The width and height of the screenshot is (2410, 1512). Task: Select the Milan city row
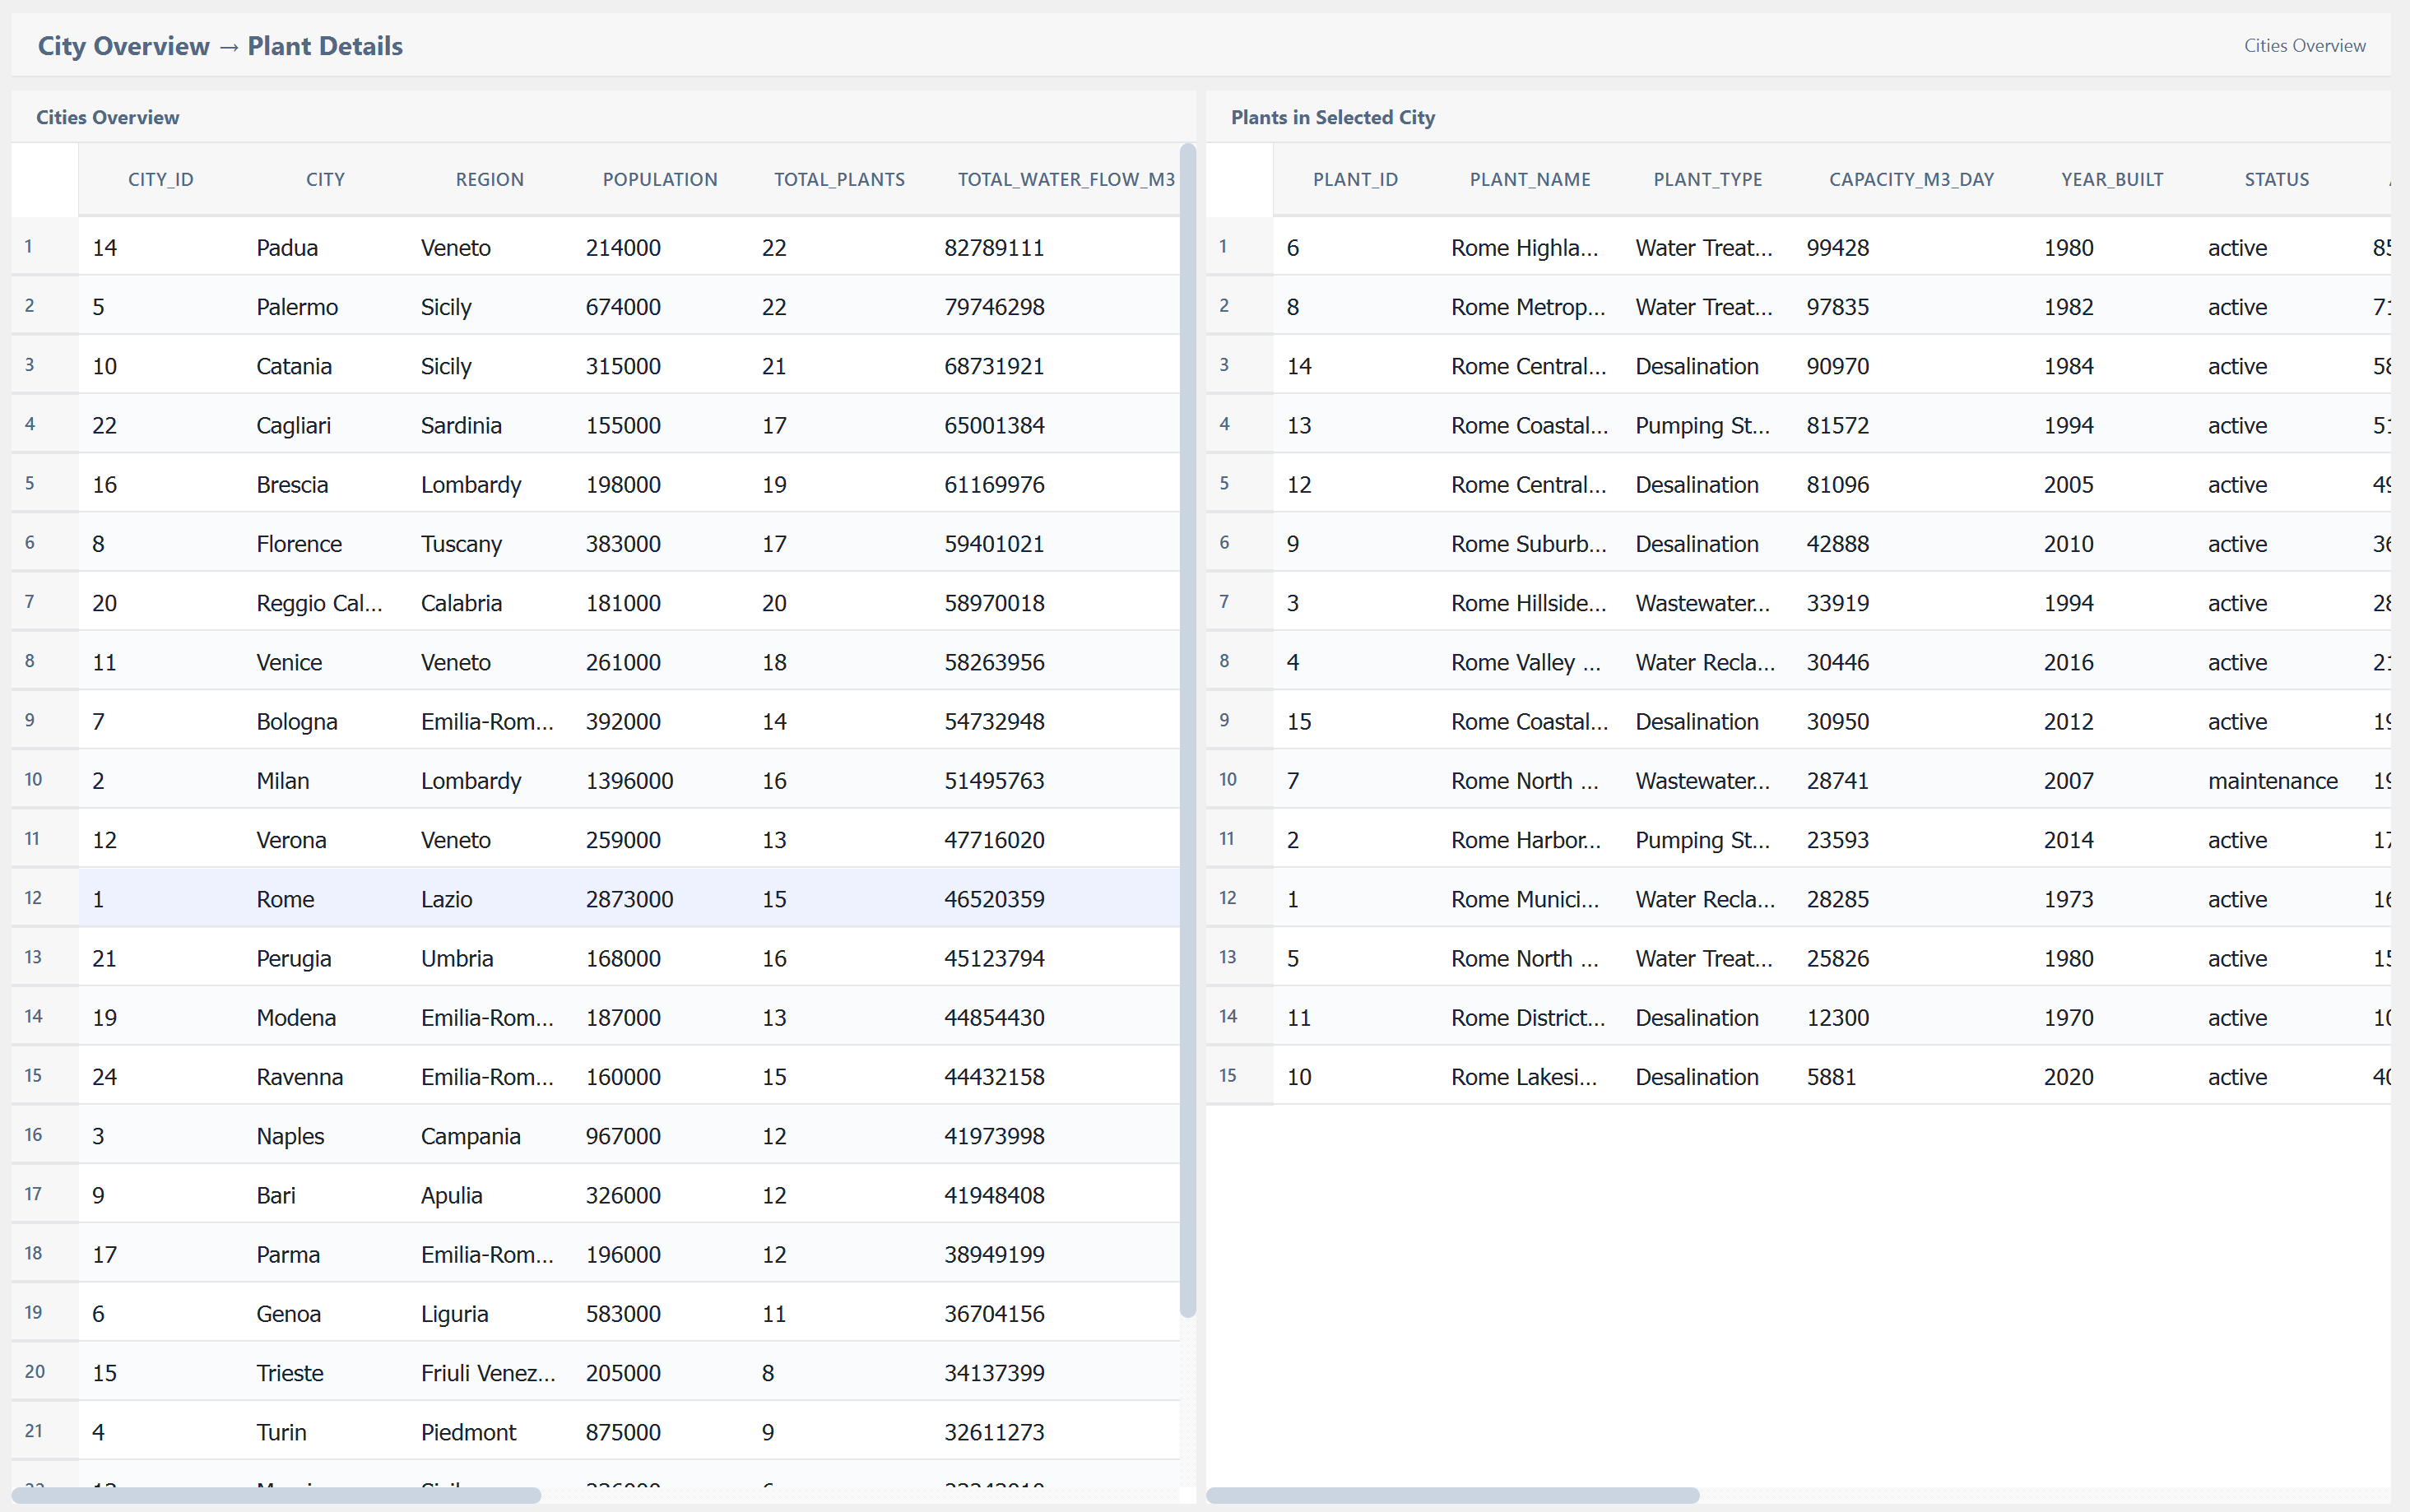(282, 781)
